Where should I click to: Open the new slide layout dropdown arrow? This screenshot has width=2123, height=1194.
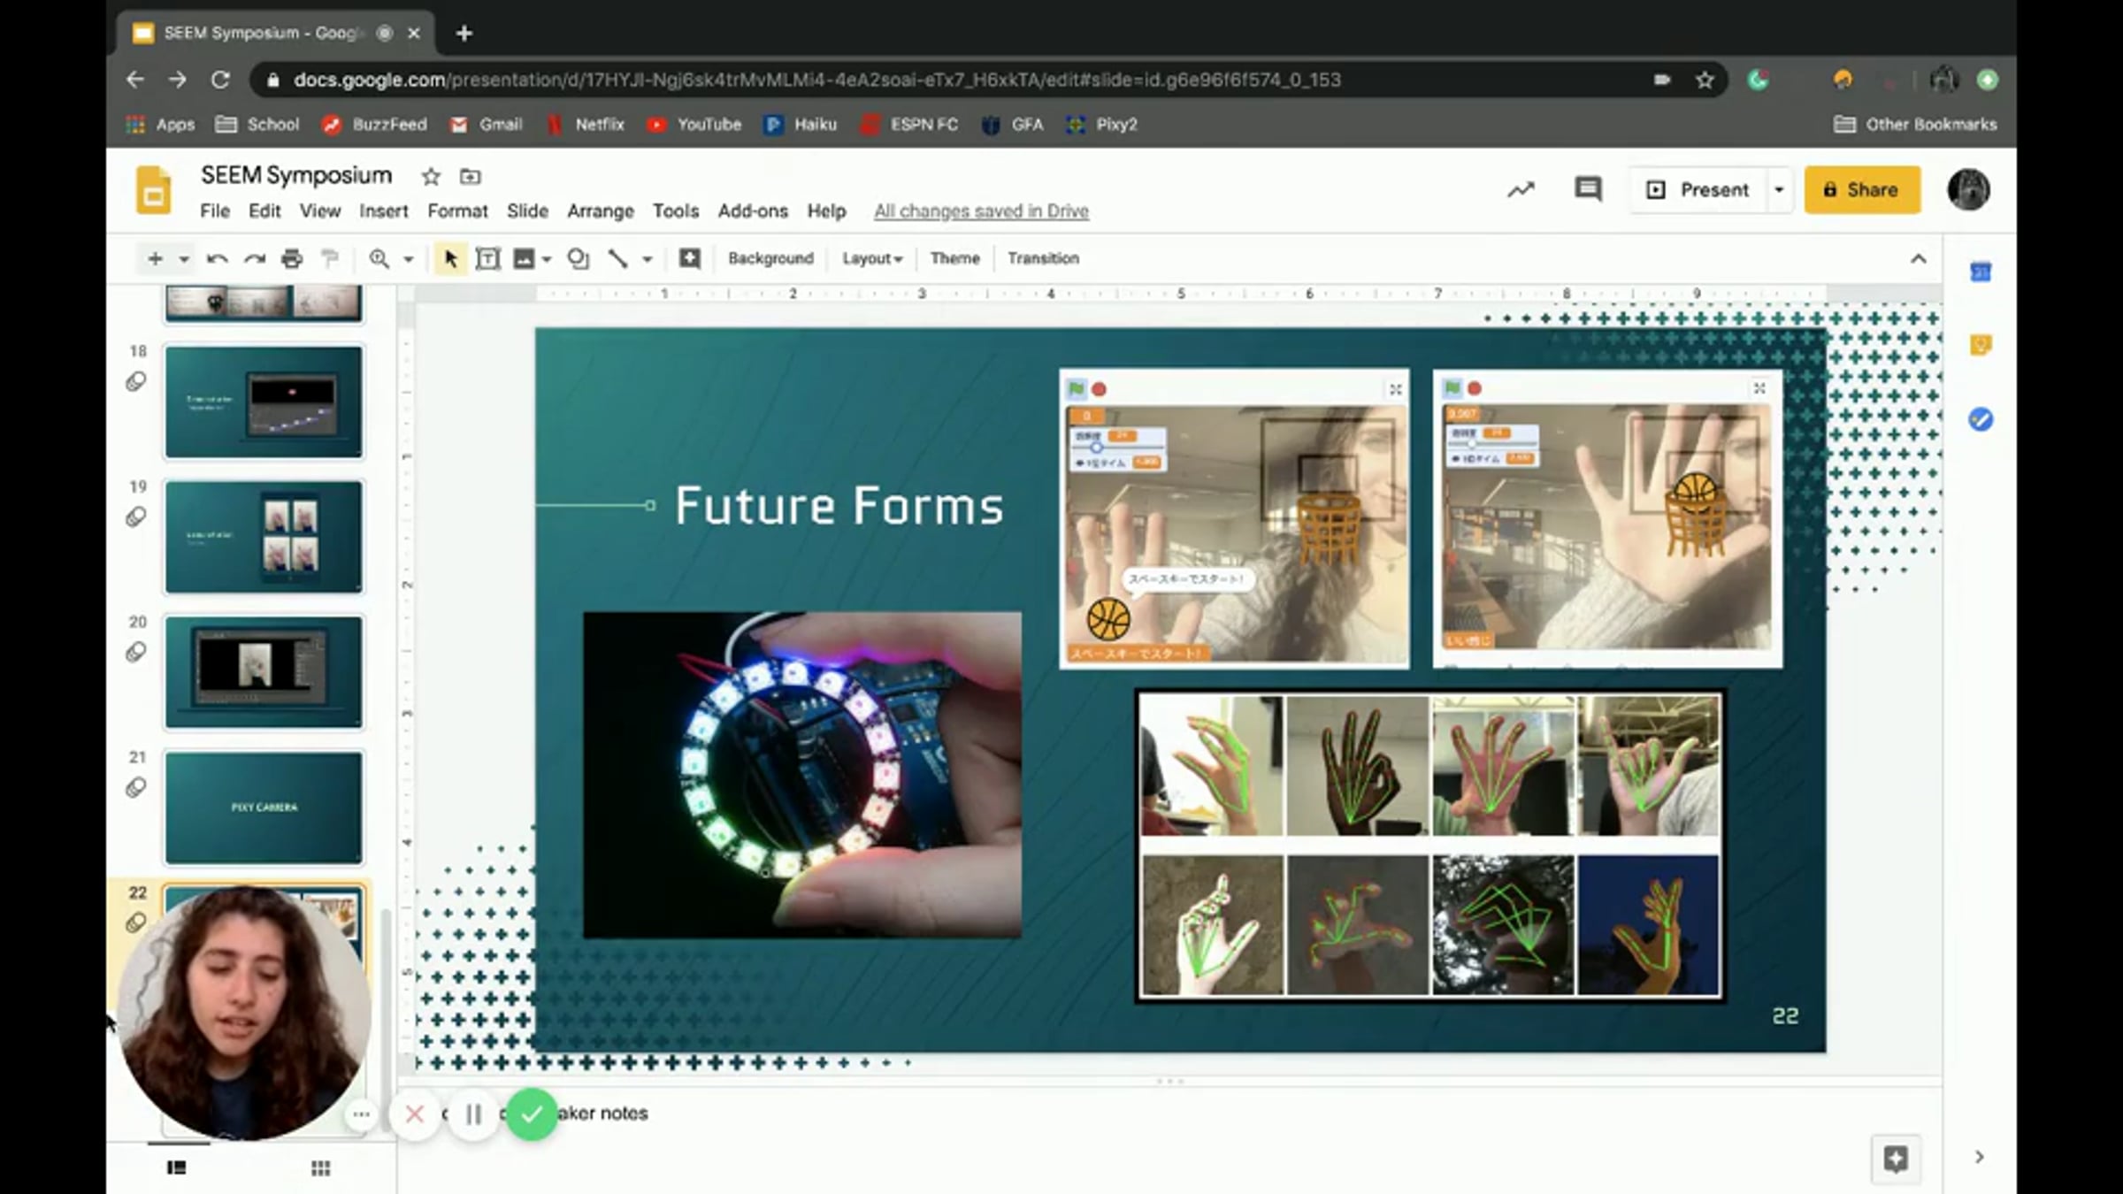183,258
